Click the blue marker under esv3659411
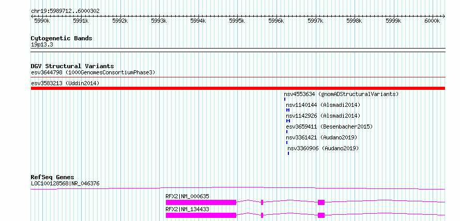This screenshot has width=460, height=221. [287, 132]
